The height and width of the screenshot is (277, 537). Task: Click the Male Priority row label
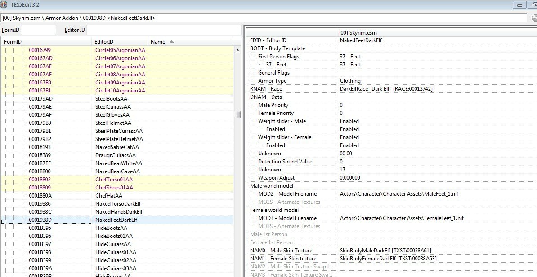[x=273, y=105]
